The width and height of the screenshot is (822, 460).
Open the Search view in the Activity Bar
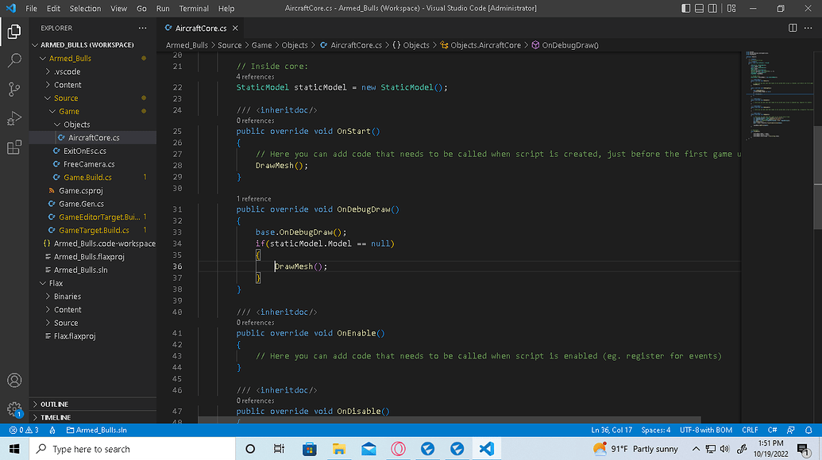[x=14, y=59]
